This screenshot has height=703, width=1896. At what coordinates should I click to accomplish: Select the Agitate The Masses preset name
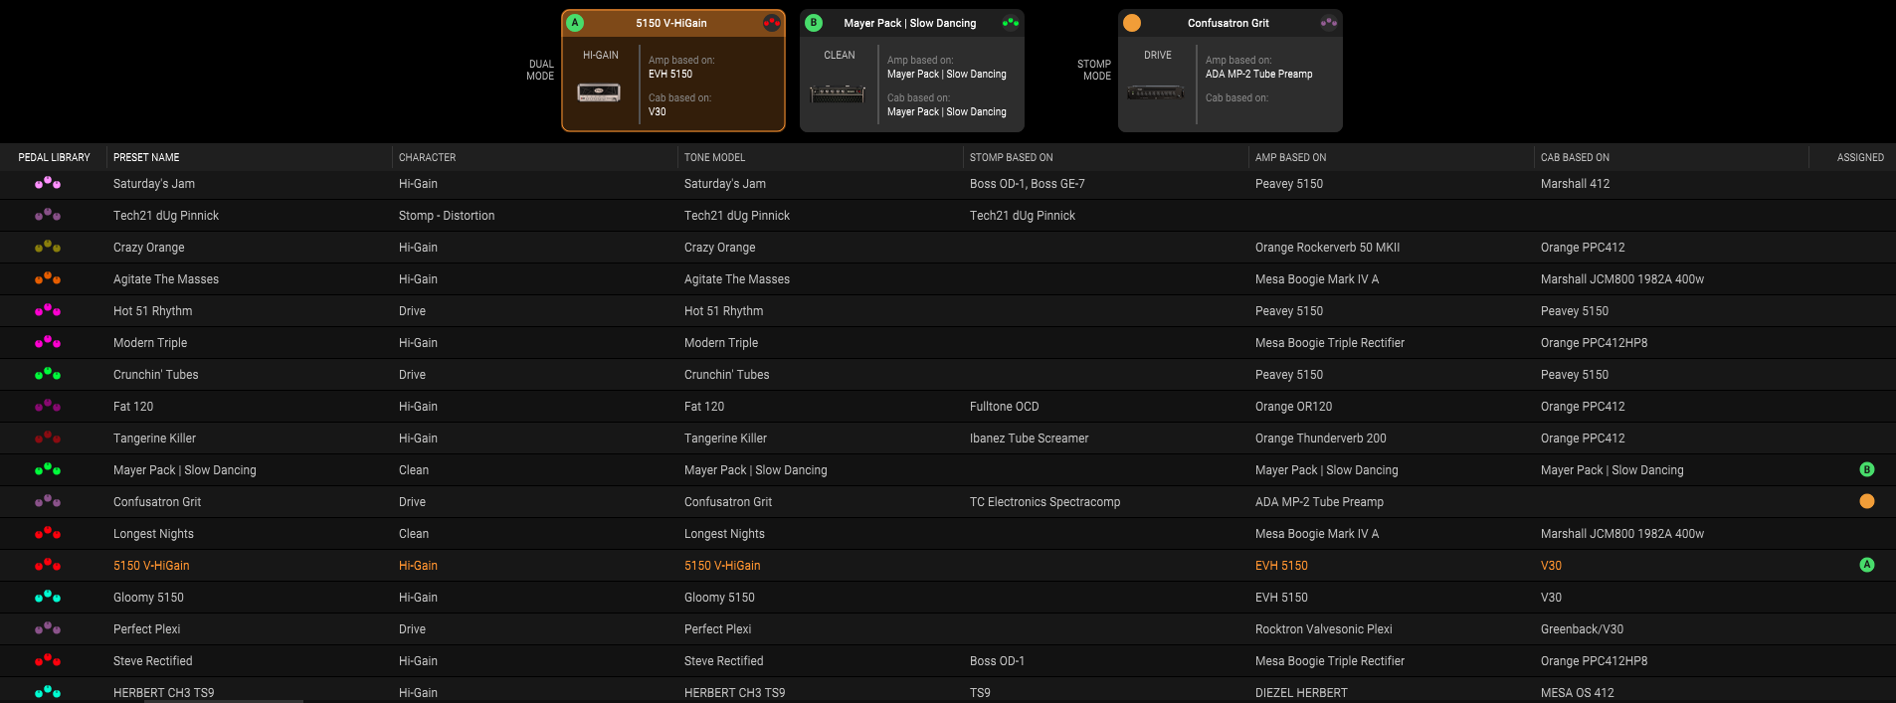click(x=166, y=279)
